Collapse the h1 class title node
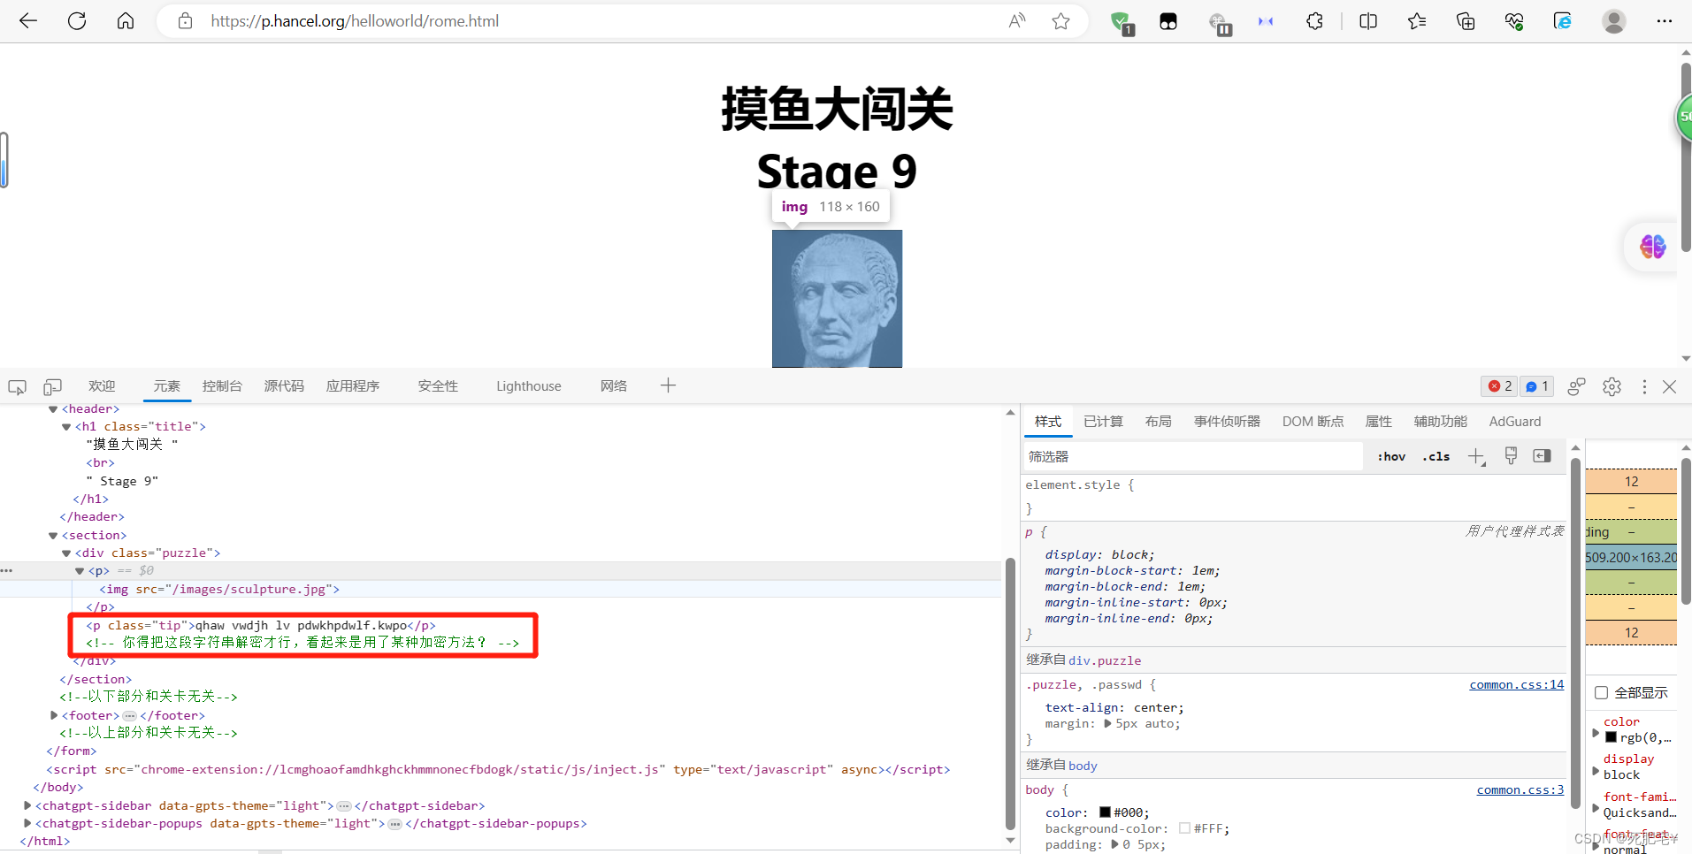This screenshot has width=1692, height=854. click(66, 427)
